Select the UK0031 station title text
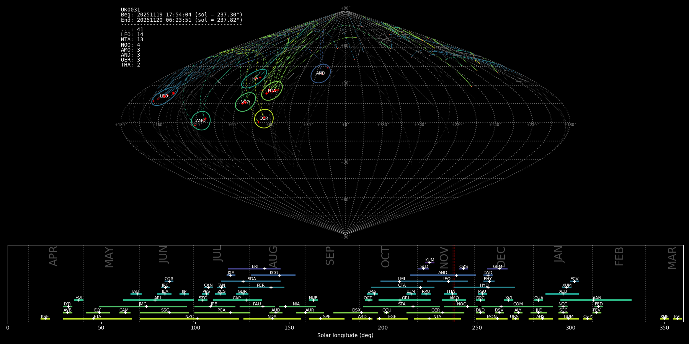This screenshot has width=689, height=344. point(131,10)
